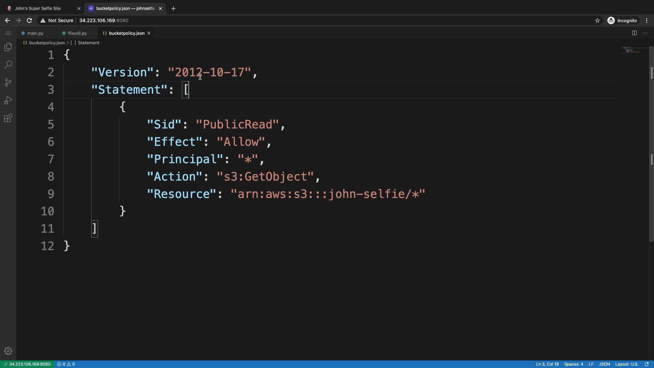Open the Explorer view in activity bar
Screen dimensions: 654x368
click(x=8, y=47)
